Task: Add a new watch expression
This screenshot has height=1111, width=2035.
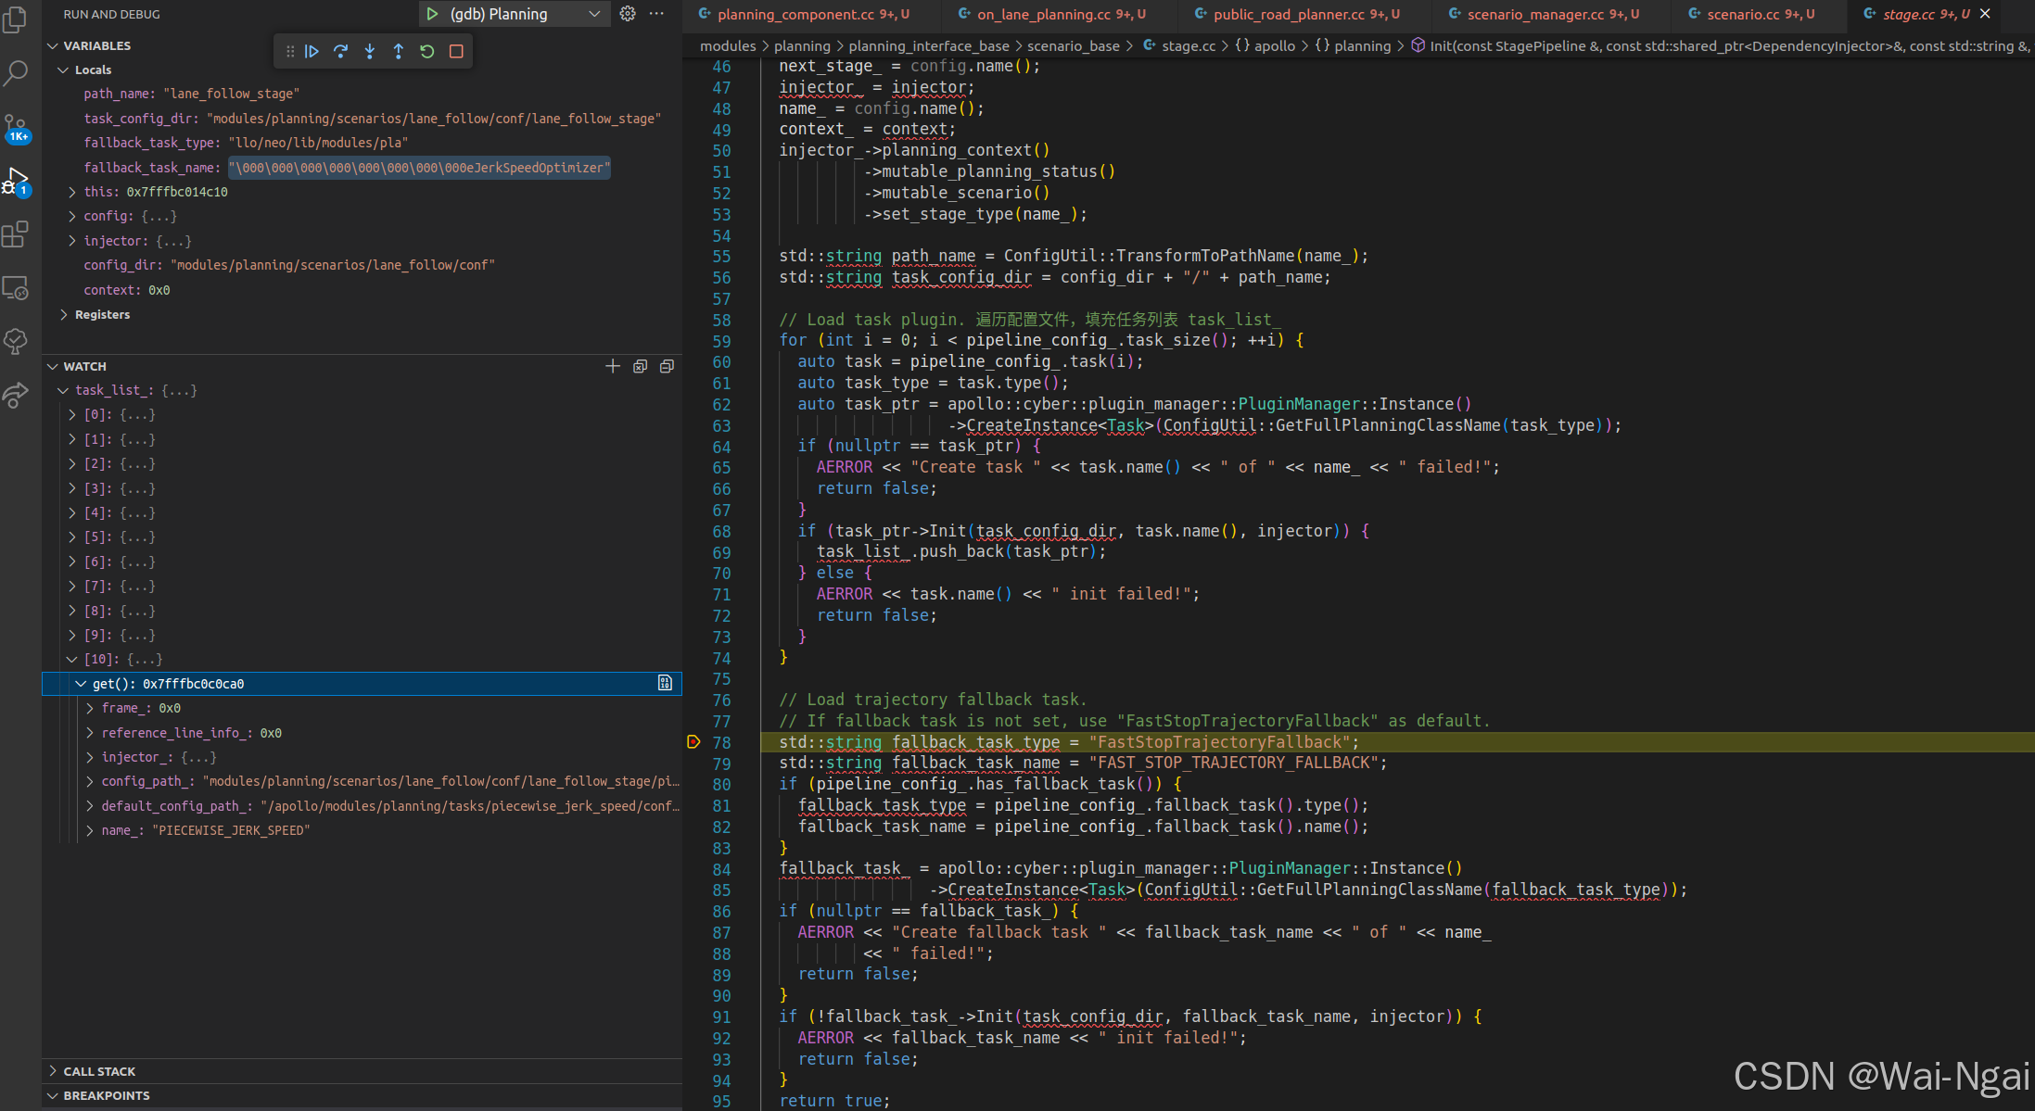Action: click(x=612, y=366)
